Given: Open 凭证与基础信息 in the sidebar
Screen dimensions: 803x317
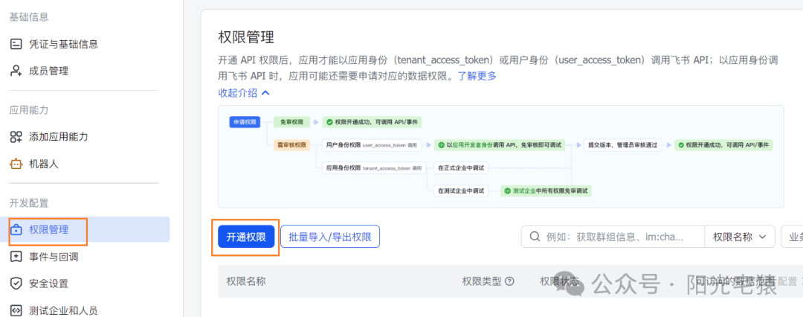Looking at the screenshot, I should [63, 44].
